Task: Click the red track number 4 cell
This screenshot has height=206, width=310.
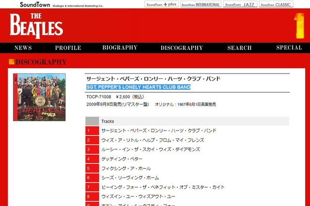Action: pos(92,159)
